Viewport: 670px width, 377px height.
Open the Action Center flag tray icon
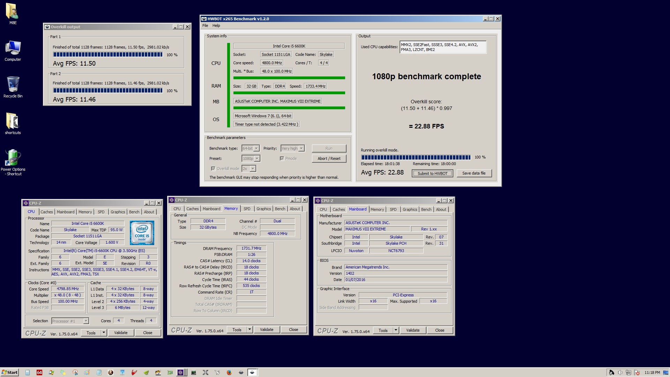pos(637,372)
